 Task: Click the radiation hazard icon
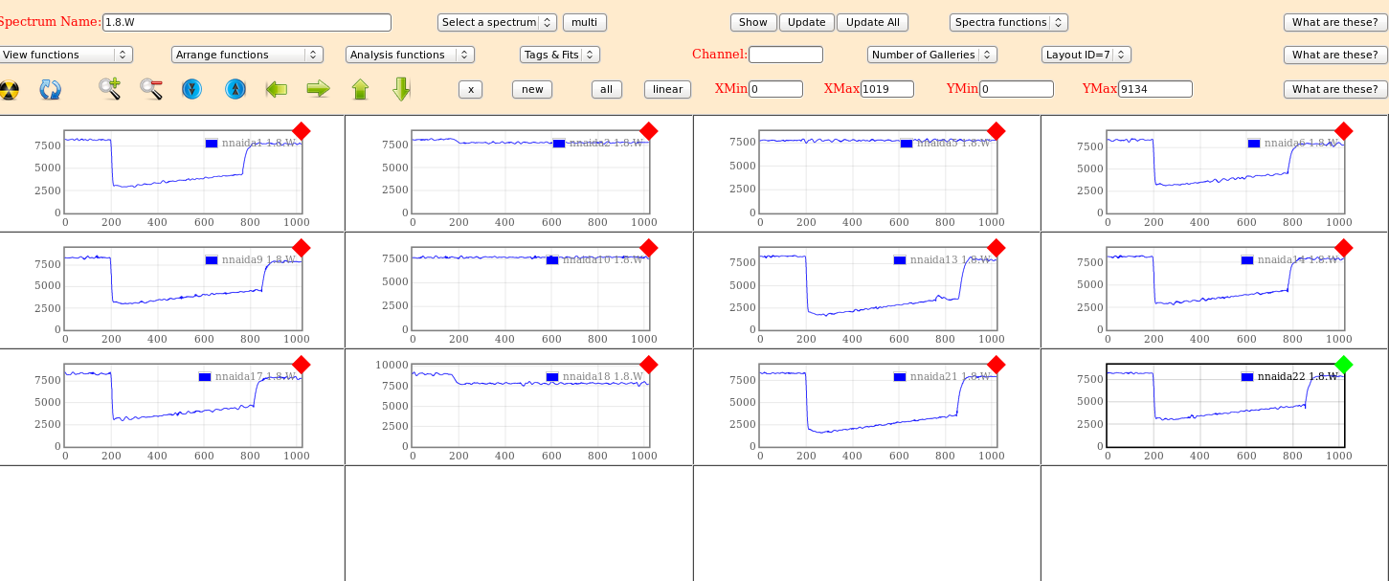coord(9,89)
